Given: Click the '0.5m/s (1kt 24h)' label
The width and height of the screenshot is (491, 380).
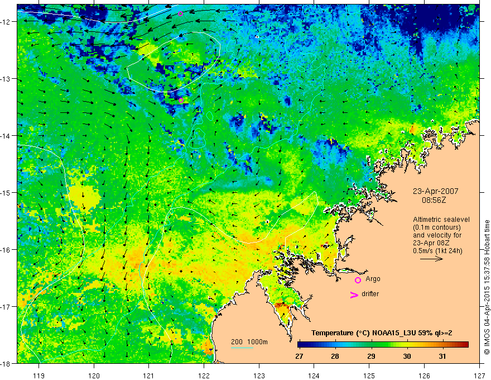Looking at the screenshot, I should pos(437,251).
